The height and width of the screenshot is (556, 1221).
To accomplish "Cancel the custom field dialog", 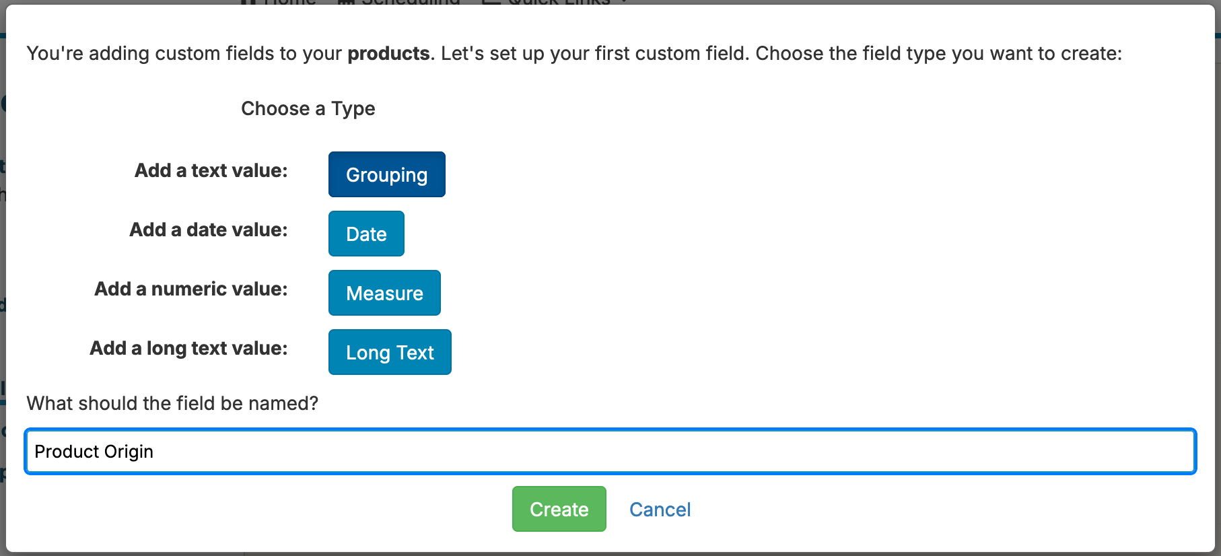I will pos(660,510).
